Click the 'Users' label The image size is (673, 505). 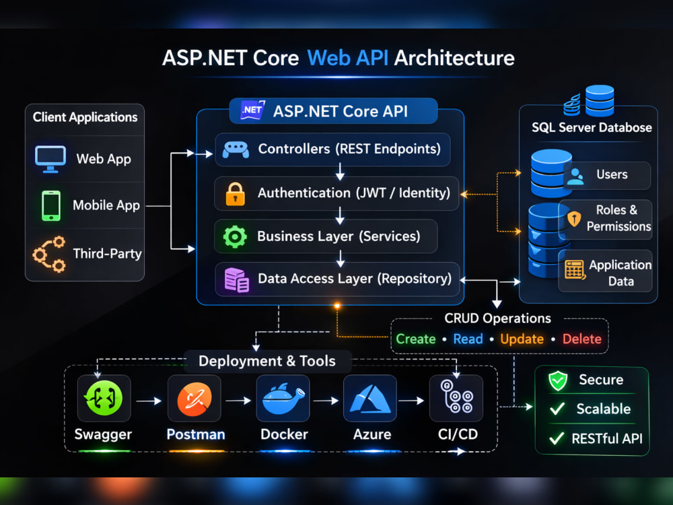612,174
